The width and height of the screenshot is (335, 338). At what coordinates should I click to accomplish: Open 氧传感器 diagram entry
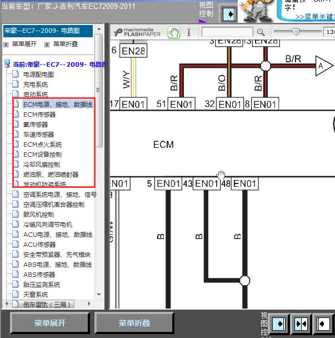click(x=36, y=125)
